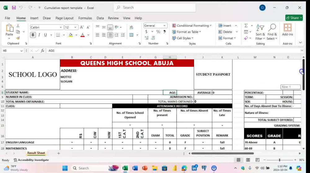Toggle middle vertical alignment
The width and height of the screenshot is (310, 173).
(104, 27)
